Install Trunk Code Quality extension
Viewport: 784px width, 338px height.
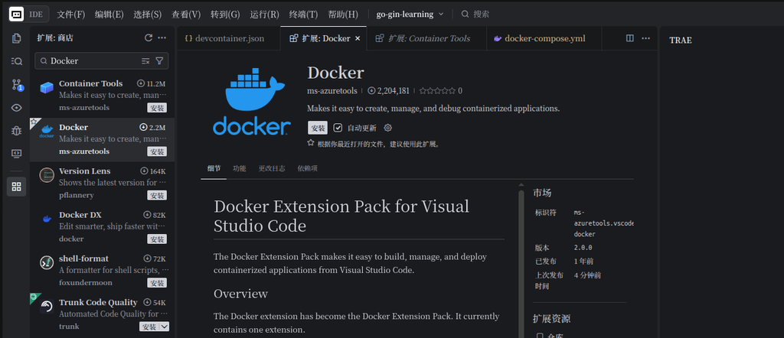[x=149, y=327]
